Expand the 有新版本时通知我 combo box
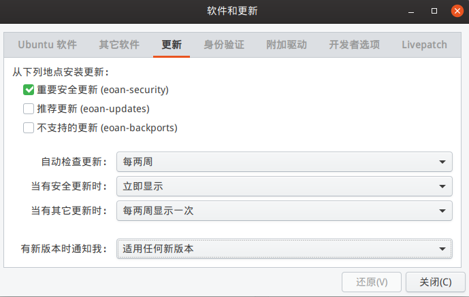Viewport: 469px width, 297px height. 284,249
